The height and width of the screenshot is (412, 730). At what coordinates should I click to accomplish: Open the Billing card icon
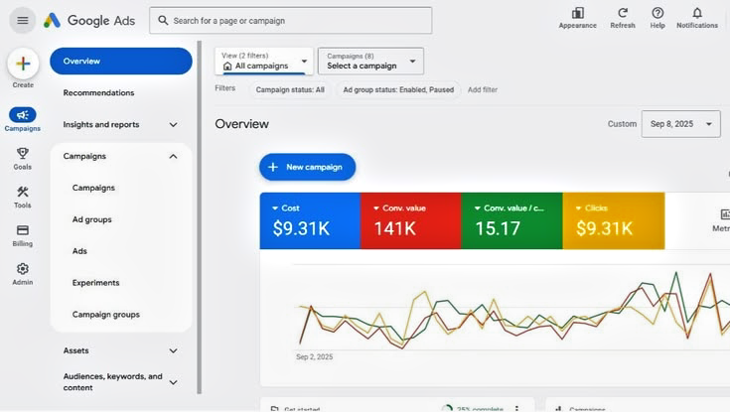(22, 230)
